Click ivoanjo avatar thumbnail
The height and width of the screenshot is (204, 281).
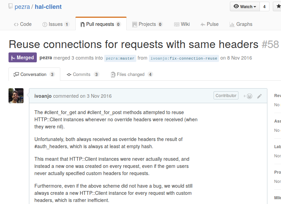[x=16, y=96]
